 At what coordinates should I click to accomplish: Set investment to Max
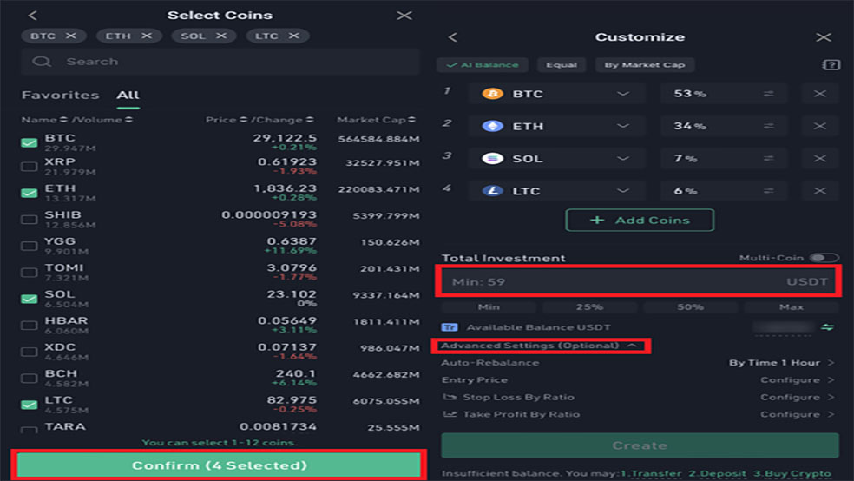tap(792, 307)
